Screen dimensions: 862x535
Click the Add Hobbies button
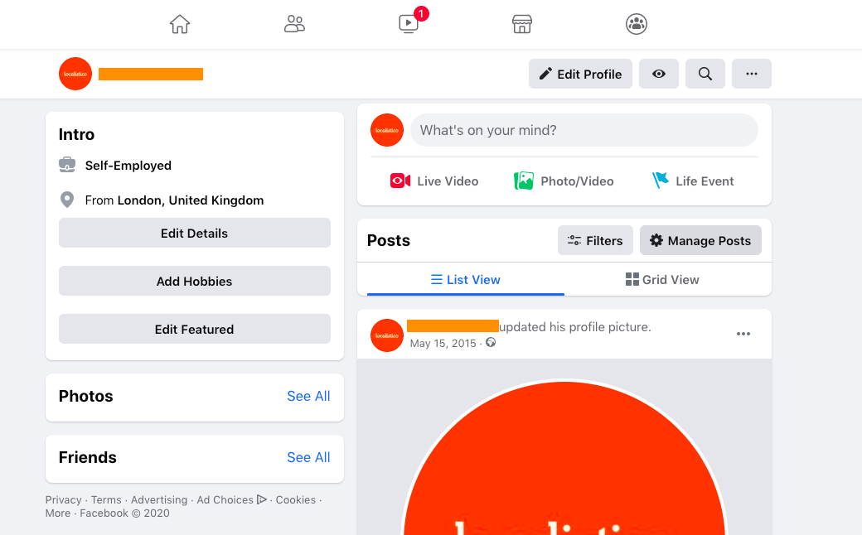click(x=195, y=281)
